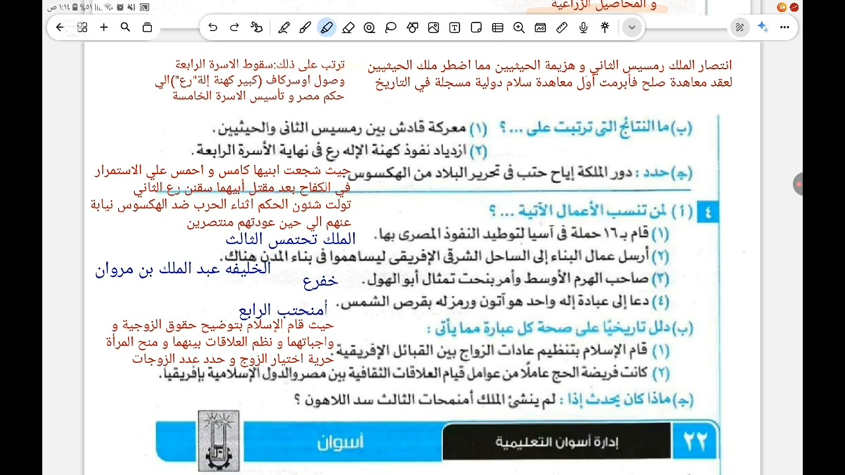Tap the page number ٢٢ box
This screenshot has width=845, height=475.
click(695, 441)
